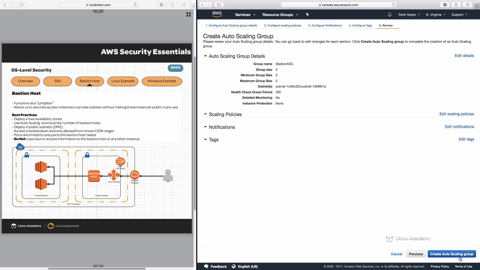The image size is (480, 270).
Task: Switch to the Overview tab in Lucidchart
Action: (25, 81)
